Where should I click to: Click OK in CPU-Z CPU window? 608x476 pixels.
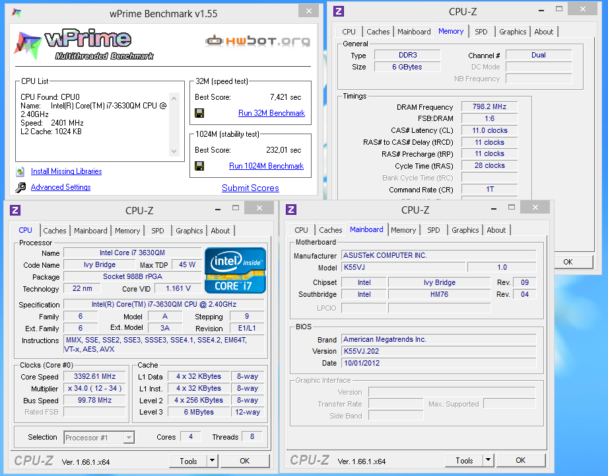(245, 461)
